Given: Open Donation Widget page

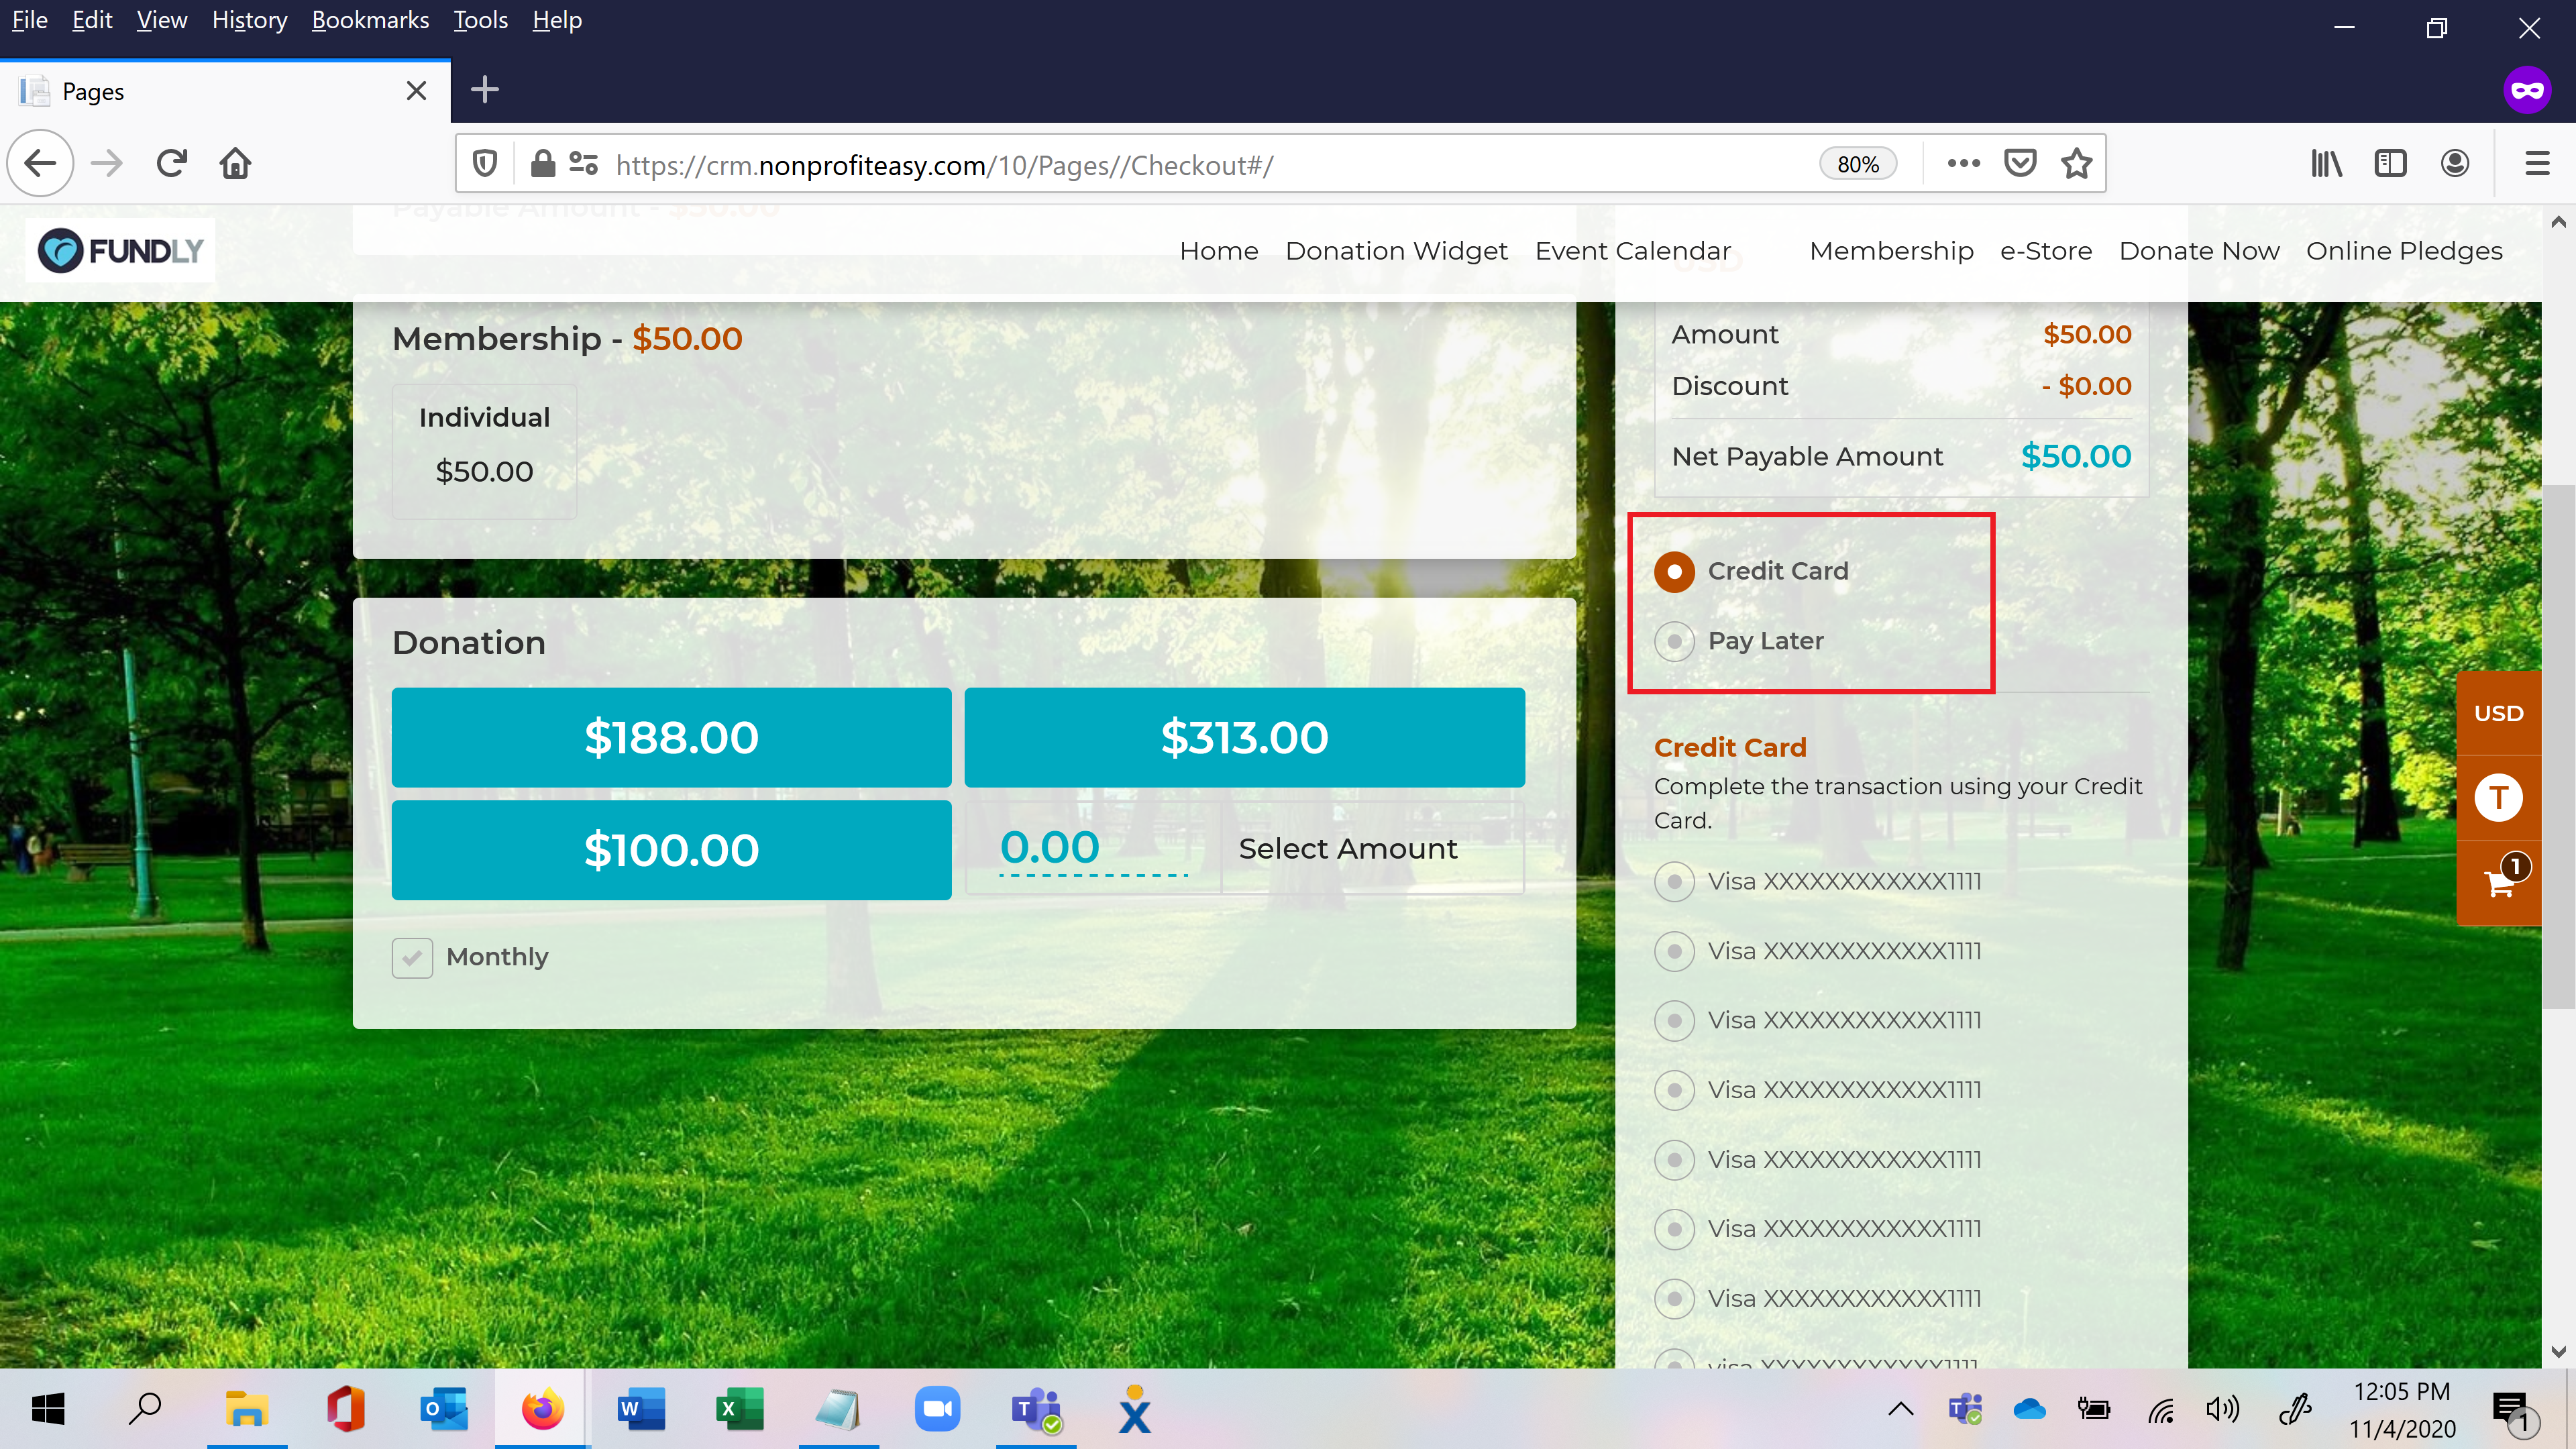Looking at the screenshot, I should (x=1396, y=251).
